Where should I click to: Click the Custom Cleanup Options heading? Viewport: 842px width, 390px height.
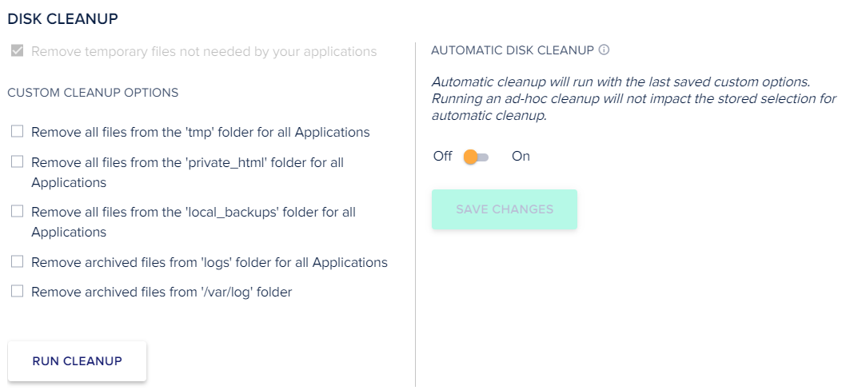tap(93, 93)
